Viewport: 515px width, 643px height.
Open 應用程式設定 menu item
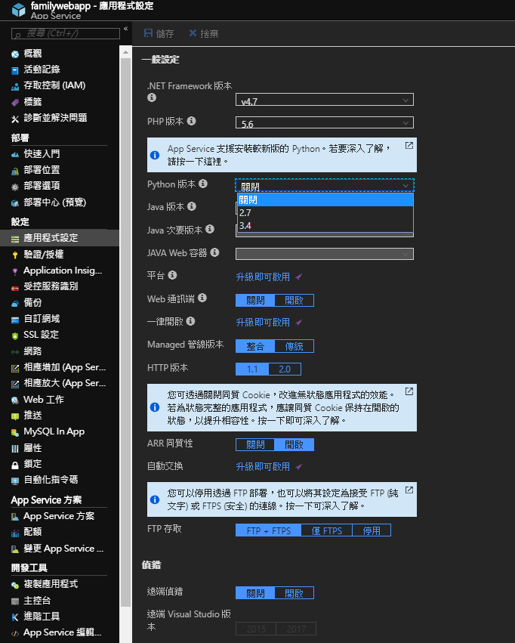60,238
